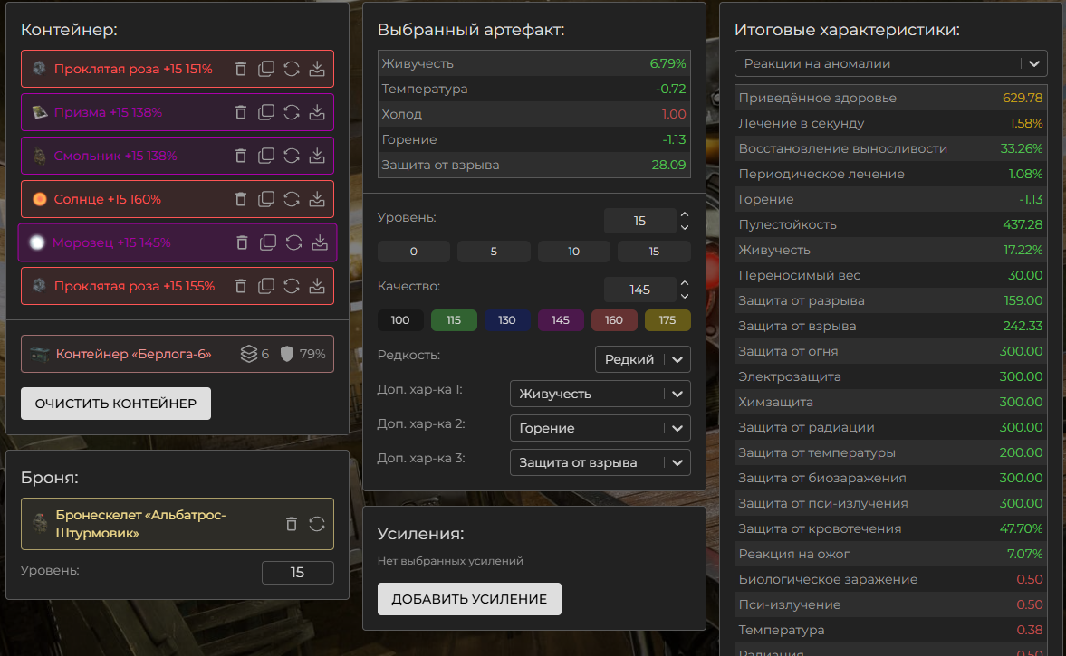Choose the red 160 quality swatch
1066x656 pixels.
pyautogui.click(x=614, y=320)
